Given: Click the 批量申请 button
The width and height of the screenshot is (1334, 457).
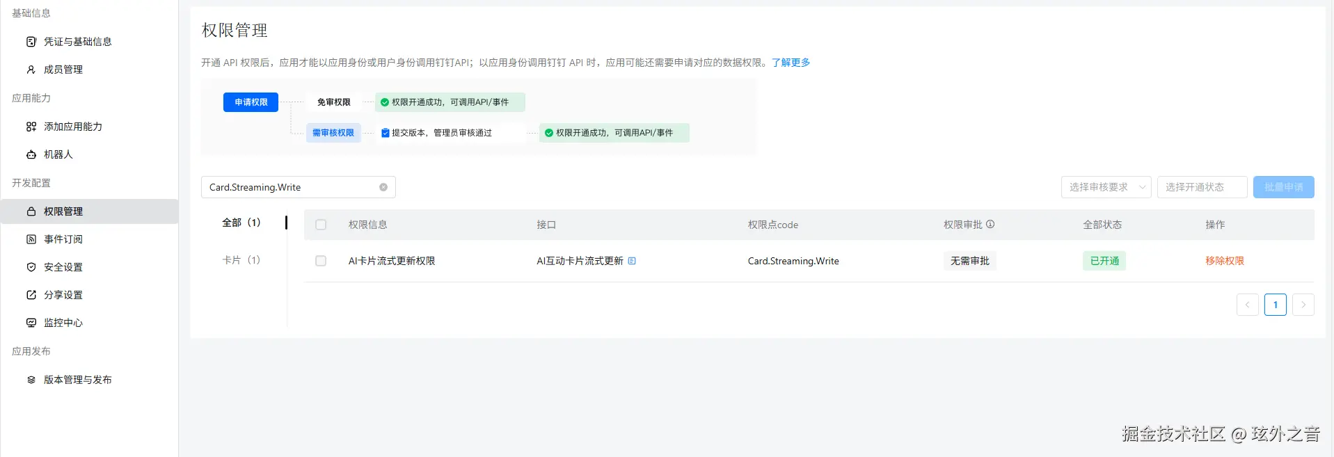Looking at the screenshot, I should coord(1283,187).
